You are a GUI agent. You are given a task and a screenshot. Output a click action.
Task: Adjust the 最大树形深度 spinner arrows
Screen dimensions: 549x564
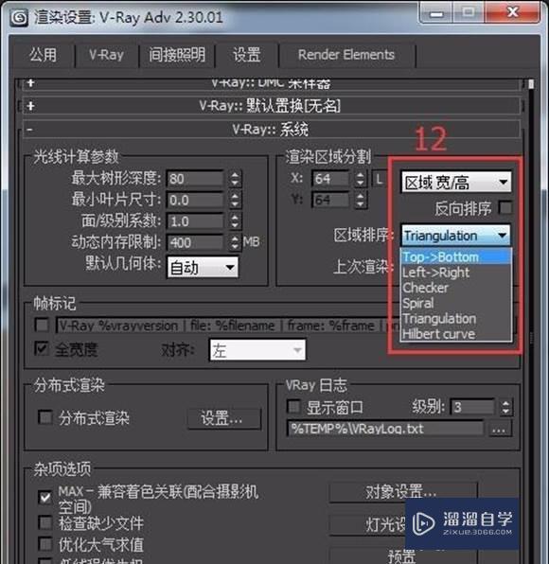pyautogui.click(x=235, y=179)
